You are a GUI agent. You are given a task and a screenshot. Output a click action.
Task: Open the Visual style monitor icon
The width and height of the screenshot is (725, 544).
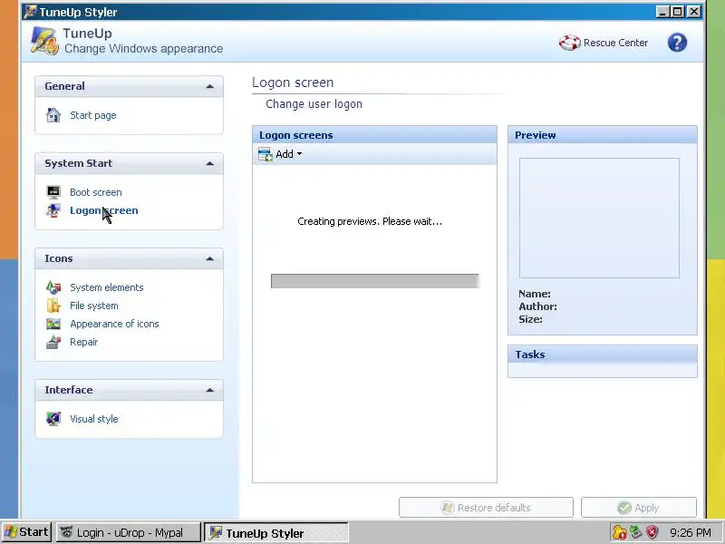pos(53,419)
